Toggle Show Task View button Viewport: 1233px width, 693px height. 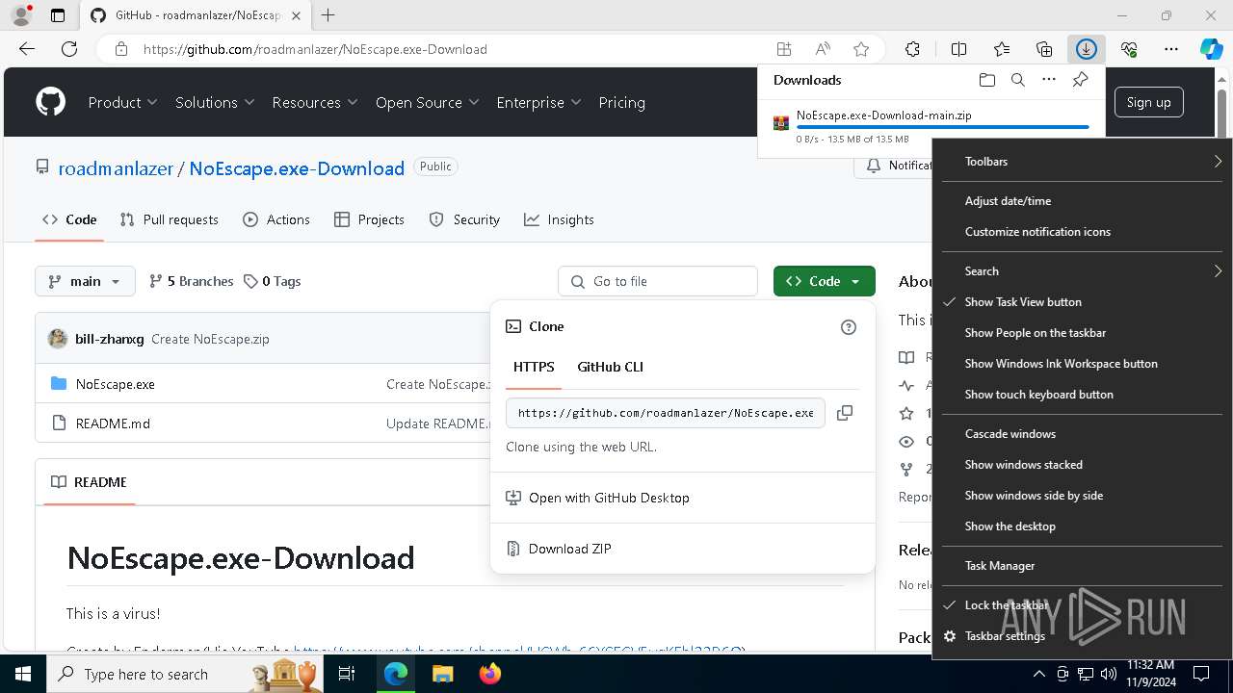click(1082, 302)
